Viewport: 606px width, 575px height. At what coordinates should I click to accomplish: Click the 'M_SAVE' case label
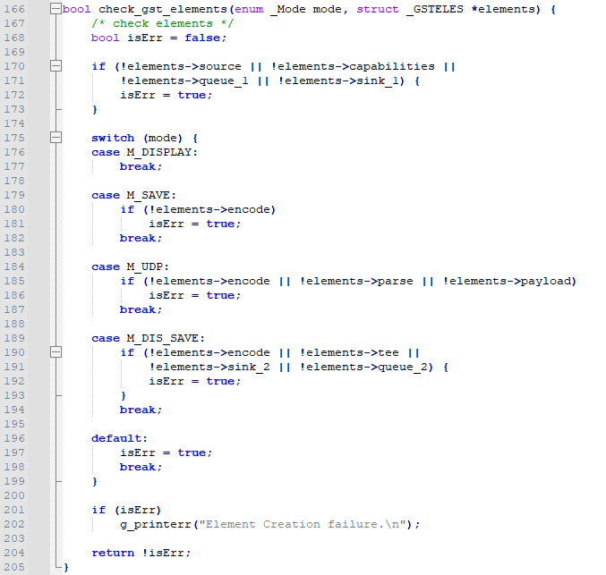click(149, 195)
